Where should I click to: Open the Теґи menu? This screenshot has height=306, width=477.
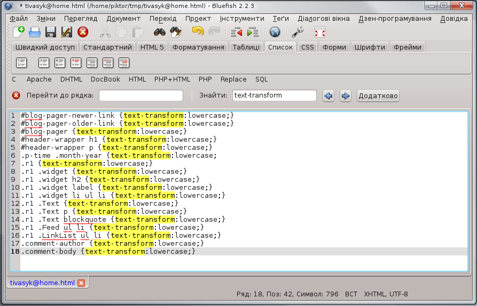point(280,19)
